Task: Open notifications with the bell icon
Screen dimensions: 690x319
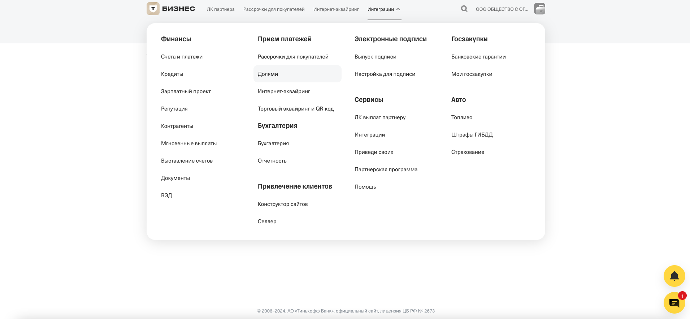Action: tap(674, 276)
